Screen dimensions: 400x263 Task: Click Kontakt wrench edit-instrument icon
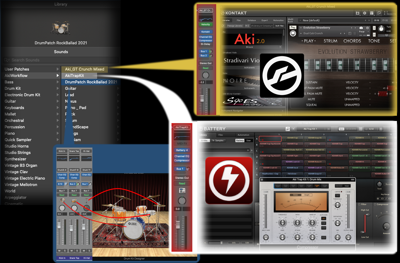[293, 27]
